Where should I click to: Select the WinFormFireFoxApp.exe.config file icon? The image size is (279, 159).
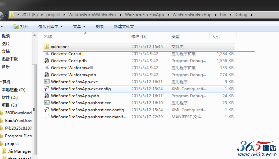click(47, 89)
